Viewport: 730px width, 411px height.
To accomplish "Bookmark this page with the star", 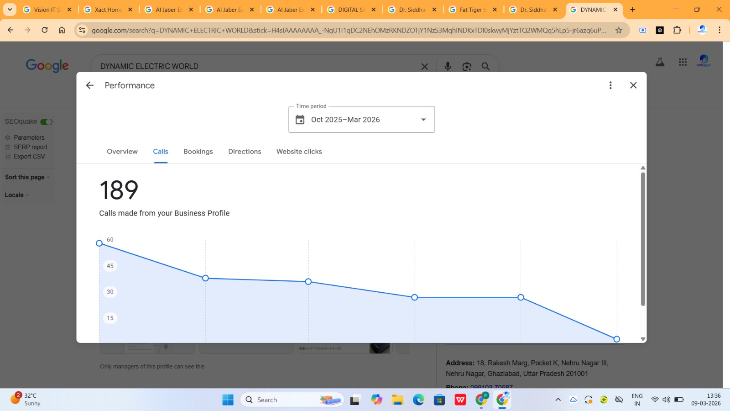I will tap(619, 30).
